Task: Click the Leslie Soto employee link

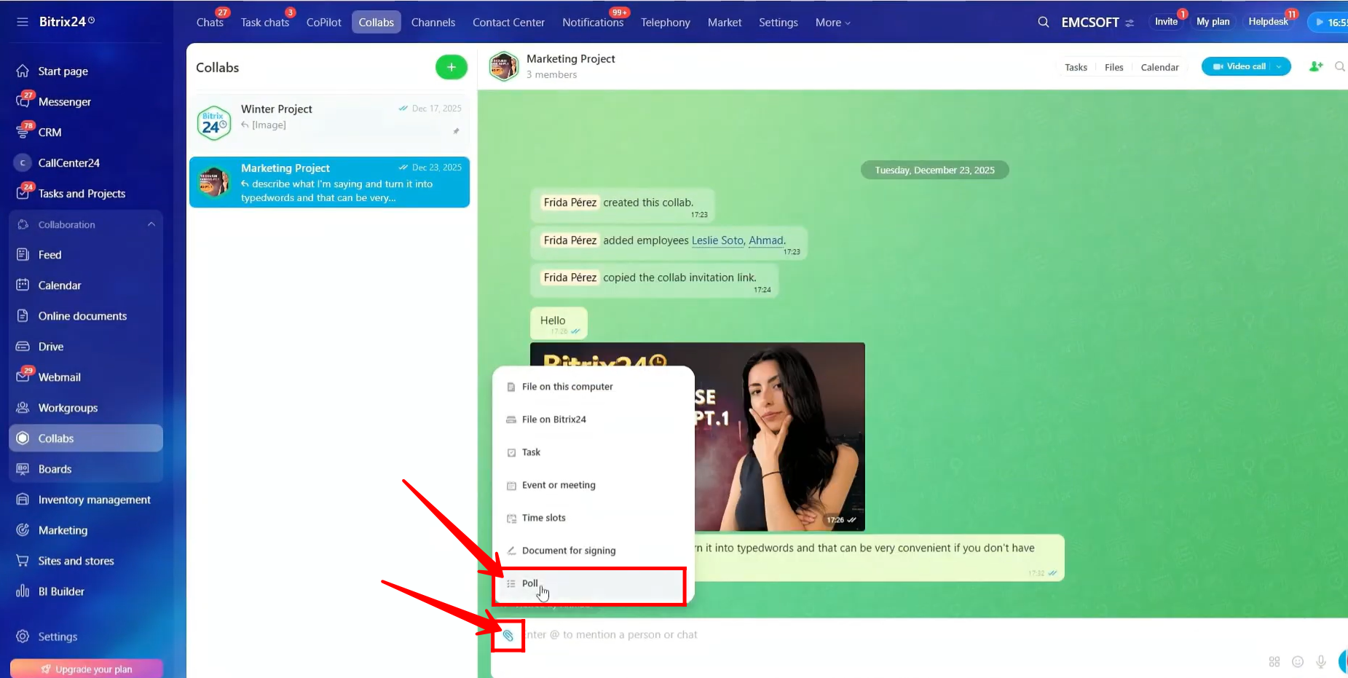Action: point(717,240)
